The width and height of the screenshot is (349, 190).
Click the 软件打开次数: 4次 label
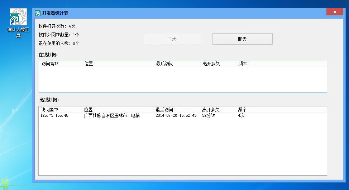[x=57, y=26]
